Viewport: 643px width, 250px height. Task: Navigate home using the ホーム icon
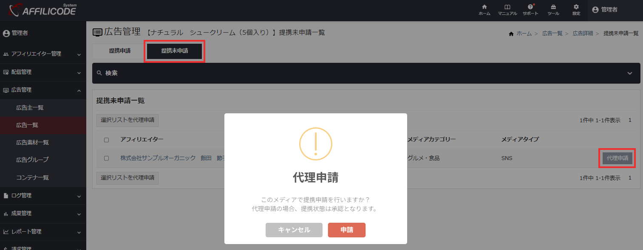pyautogui.click(x=484, y=10)
